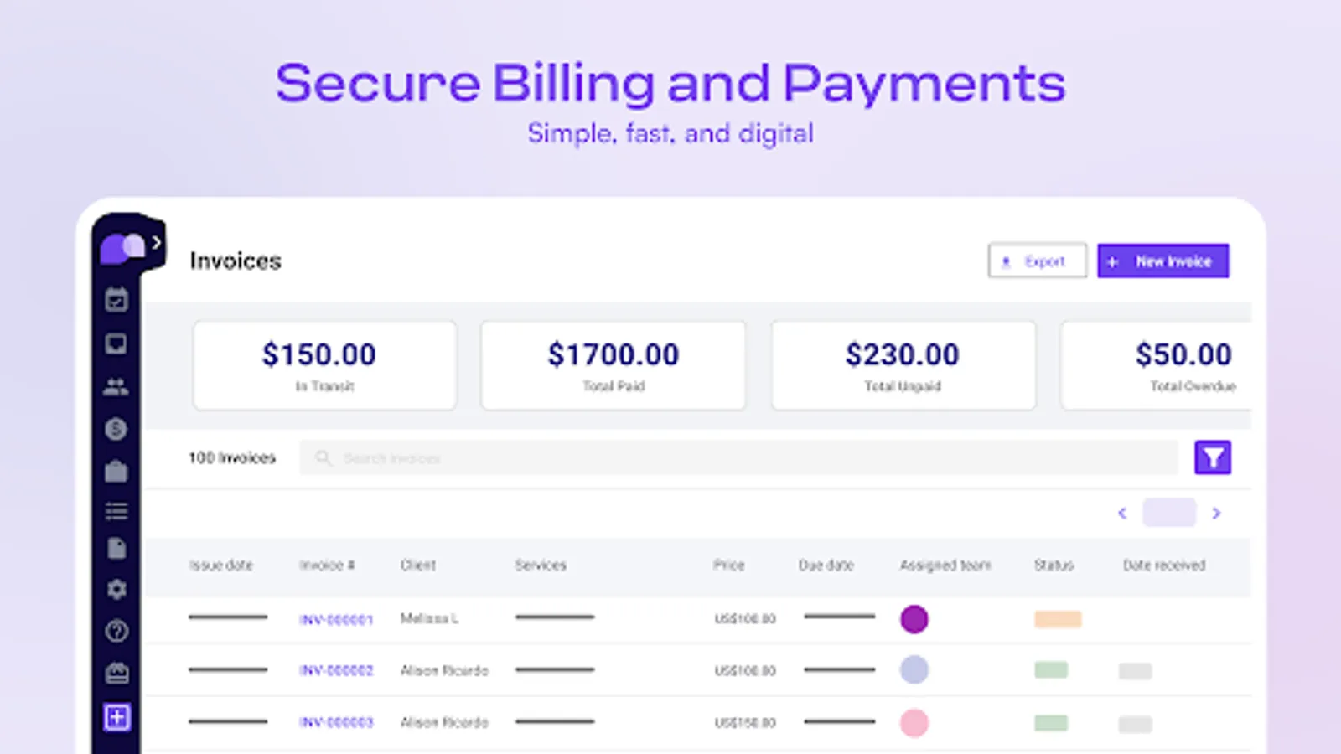Open the calendar icon in sidebar
Image resolution: width=1341 pixels, height=754 pixels.
point(116,299)
